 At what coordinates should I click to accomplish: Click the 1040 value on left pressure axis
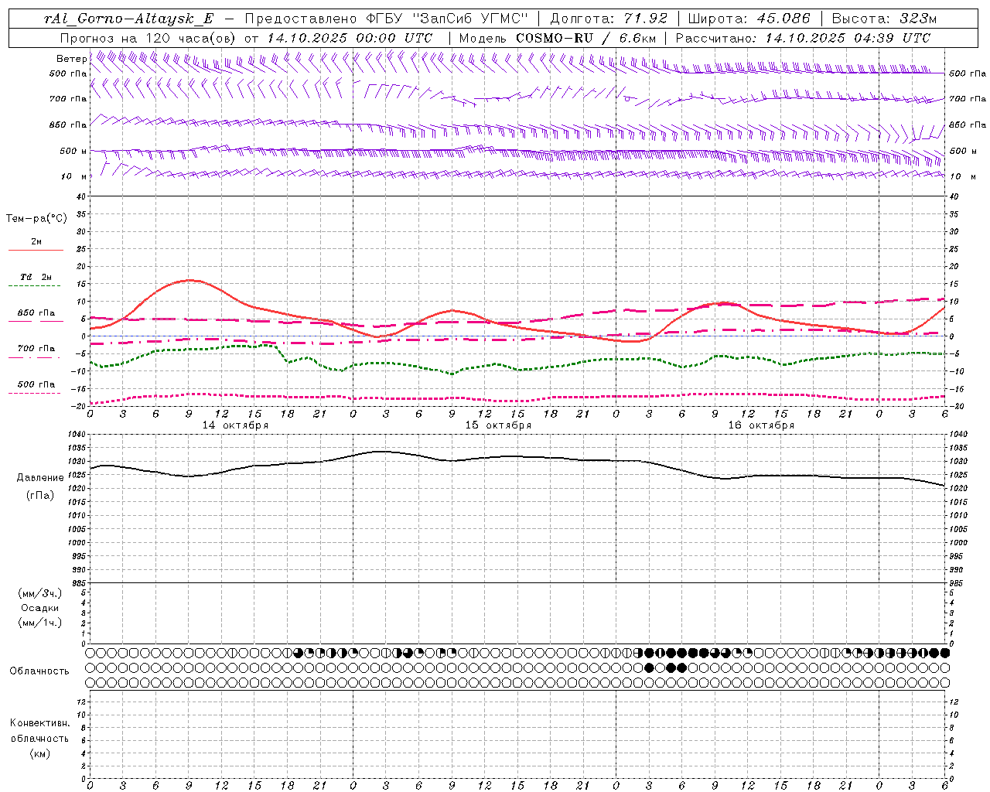[76, 435]
